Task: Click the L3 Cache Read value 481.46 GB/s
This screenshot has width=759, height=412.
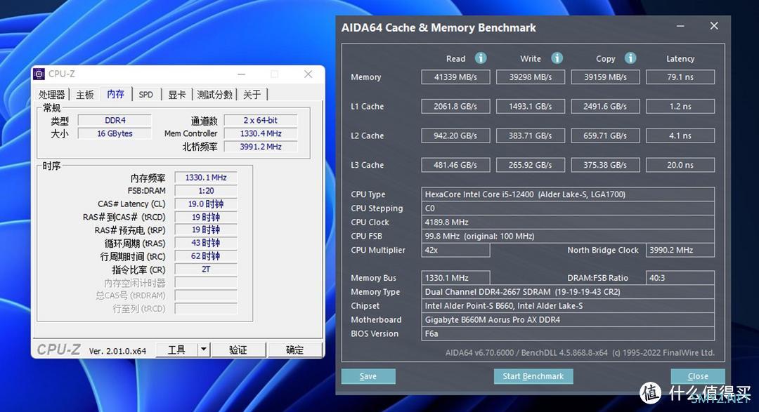Action: [455, 165]
